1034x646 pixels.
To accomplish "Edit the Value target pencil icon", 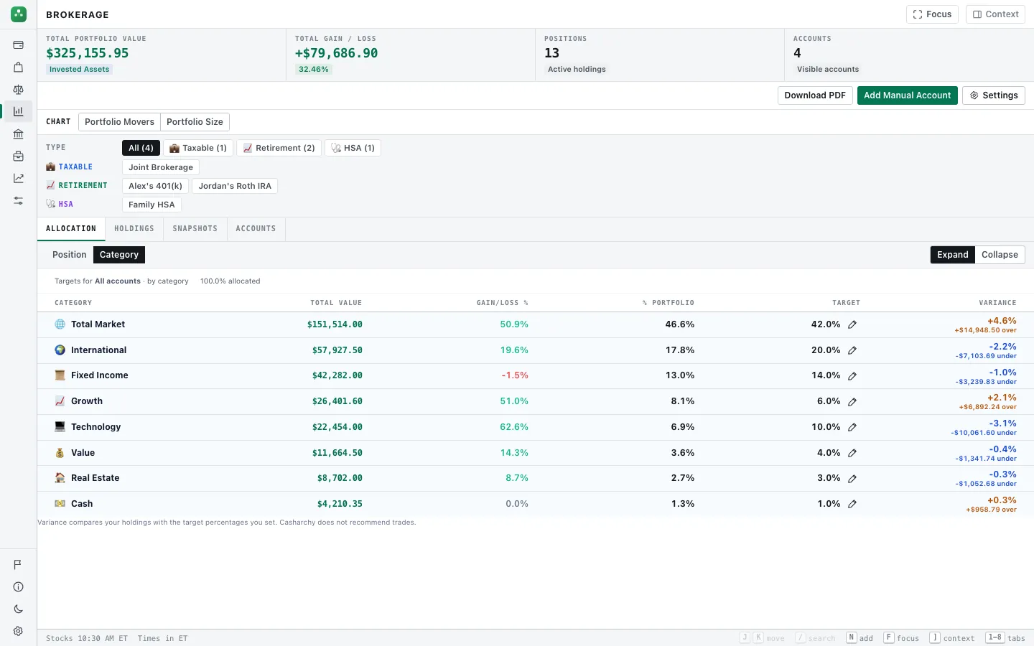I will (852, 453).
